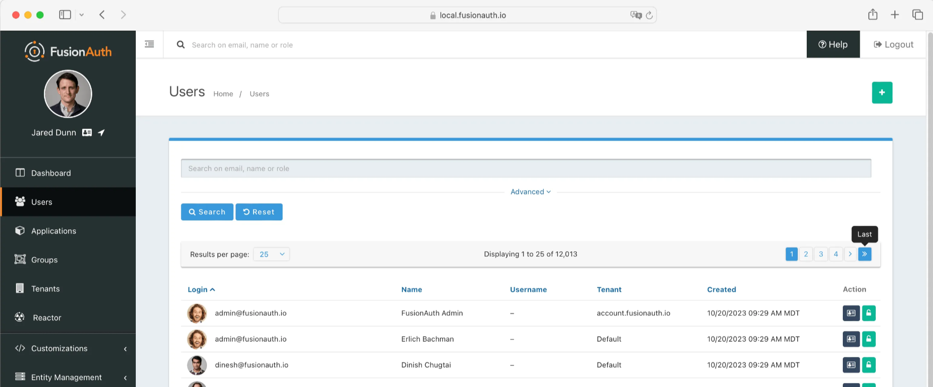Go to next results page arrow

pyautogui.click(x=850, y=254)
